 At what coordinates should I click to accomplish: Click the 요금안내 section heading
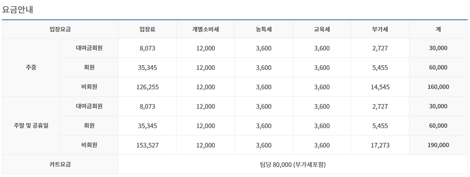(17, 10)
